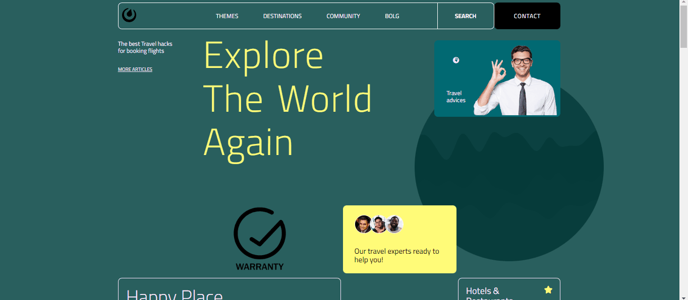Click the 'Our travel experts ready' text
Image resolution: width=688 pixels, height=300 pixels.
click(x=396, y=255)
